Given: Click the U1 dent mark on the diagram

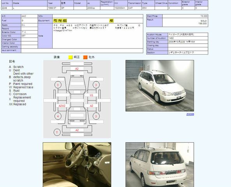Looking at the screenshot, I should [x=92, y=95].
